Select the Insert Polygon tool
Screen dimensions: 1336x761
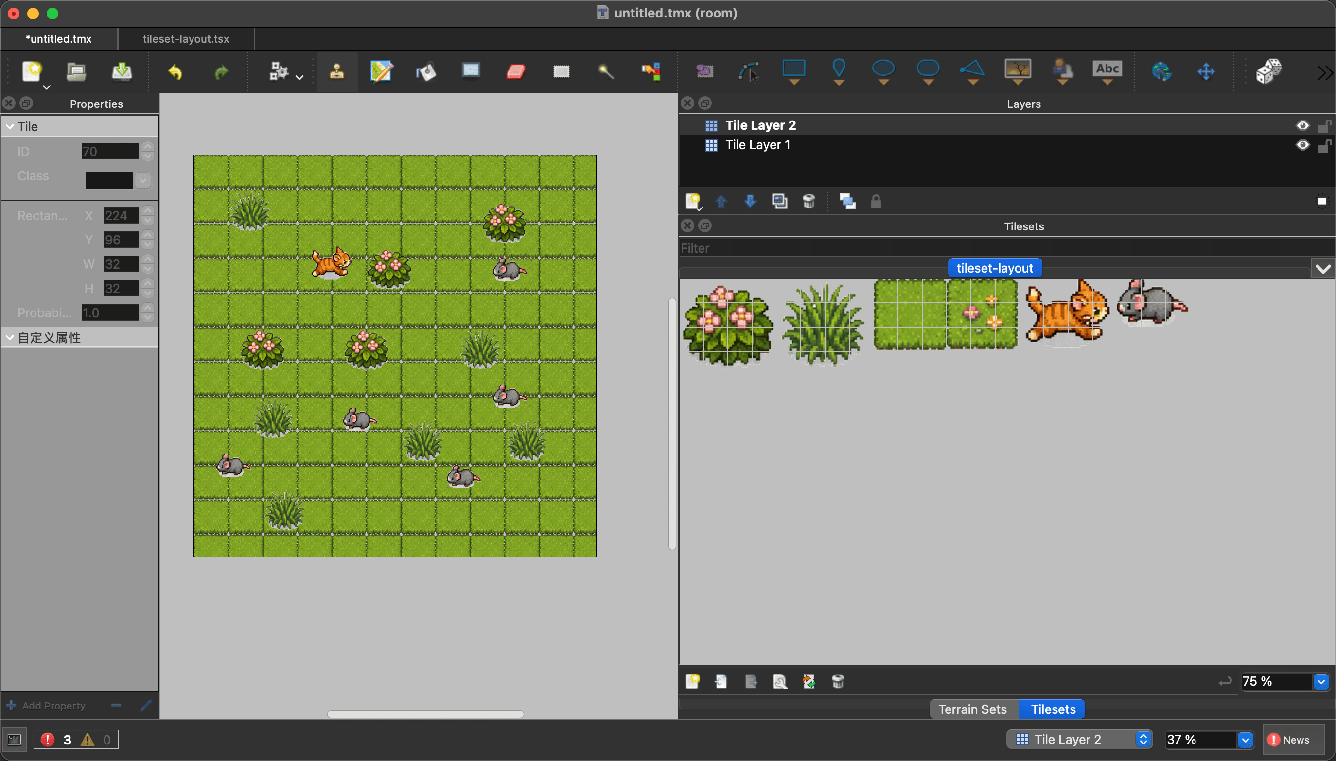click(973, 71)
